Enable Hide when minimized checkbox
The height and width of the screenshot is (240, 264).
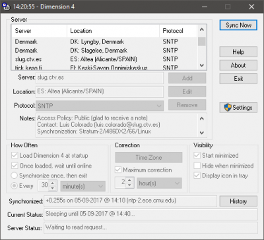click(x=197, y=166)
